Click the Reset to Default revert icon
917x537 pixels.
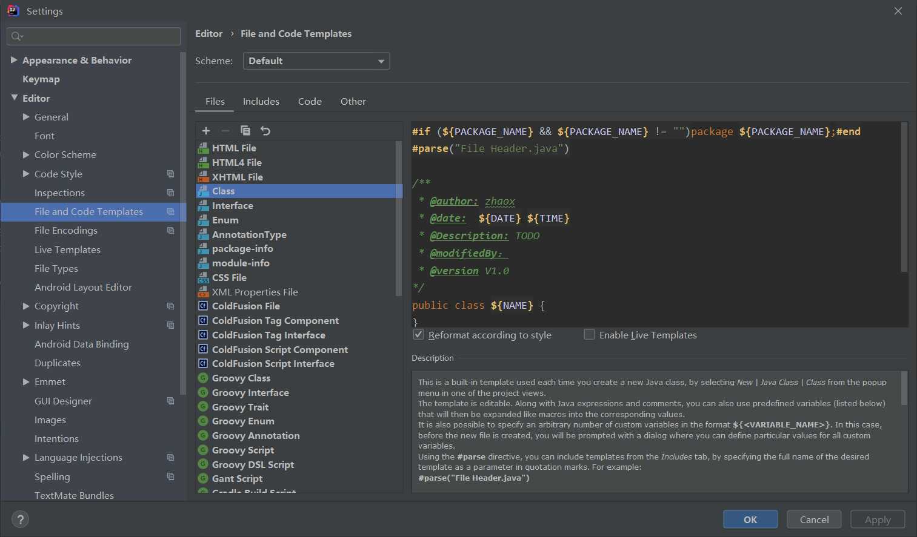click(x=265, y=131)
